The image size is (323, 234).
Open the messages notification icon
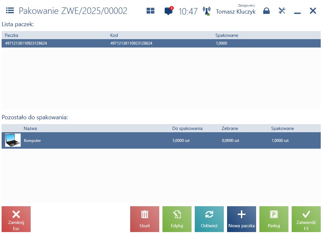pyautogui.click(x=169, y=11)
